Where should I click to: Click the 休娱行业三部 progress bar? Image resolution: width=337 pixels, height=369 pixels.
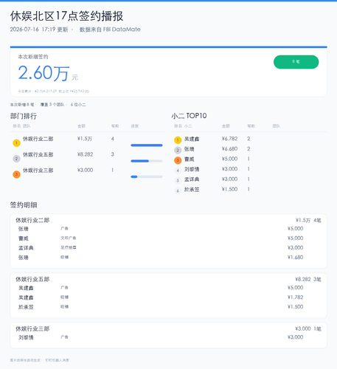pos(147,176)
